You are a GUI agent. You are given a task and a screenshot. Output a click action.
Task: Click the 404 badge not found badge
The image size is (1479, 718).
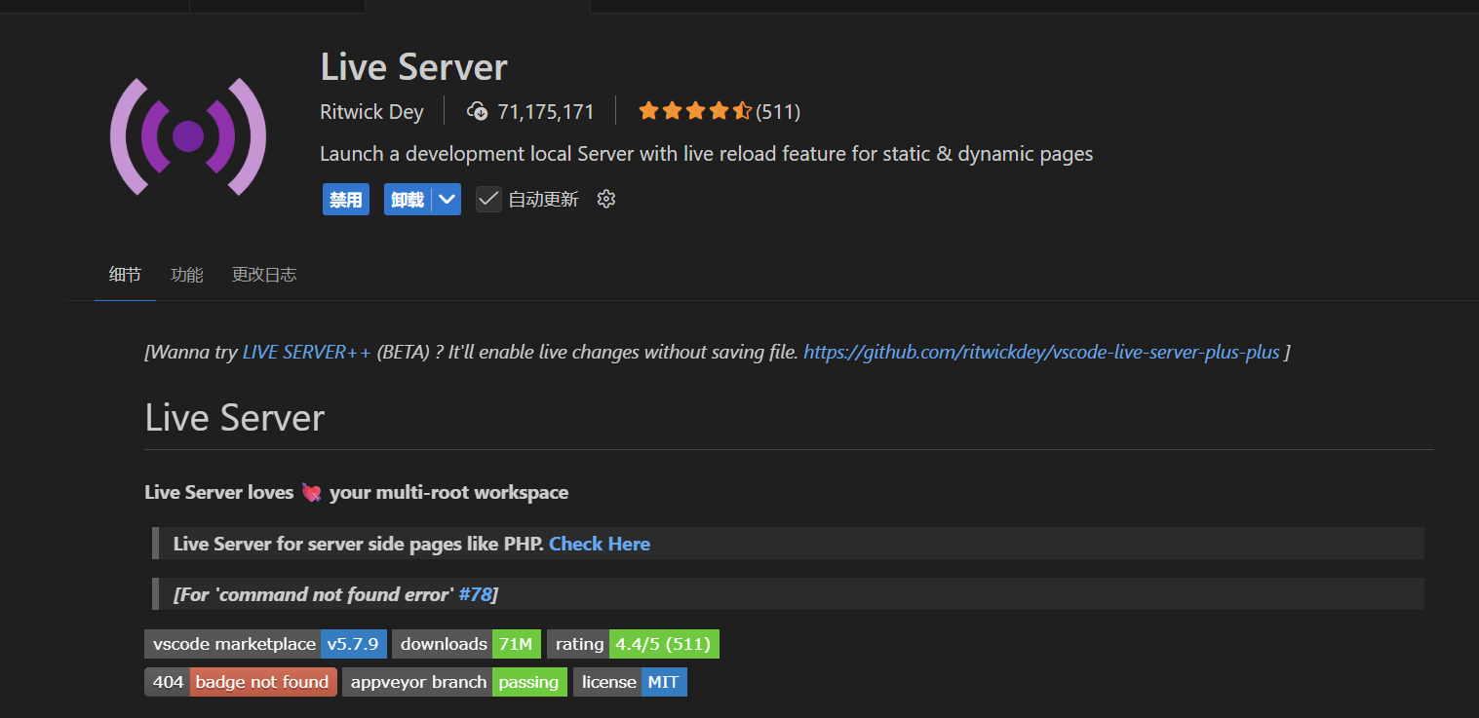241,682
